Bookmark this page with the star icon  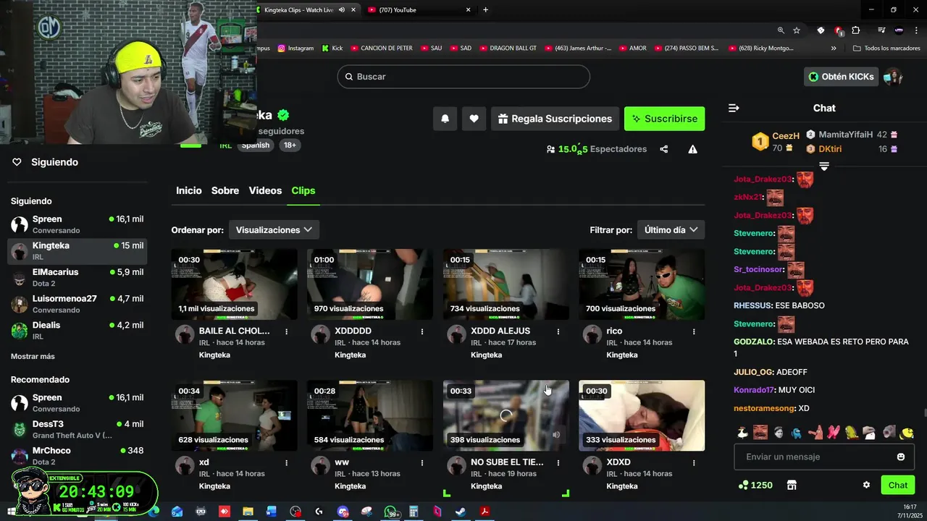[797, 30]
